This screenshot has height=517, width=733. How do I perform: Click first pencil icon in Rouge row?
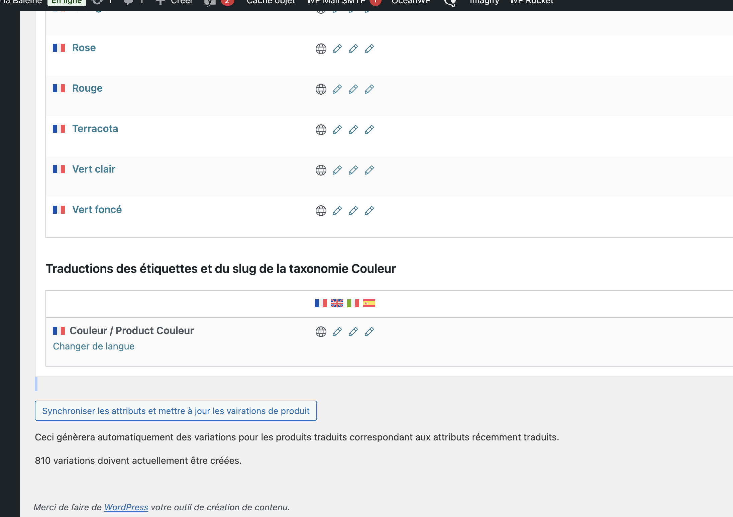tap(337, 89)
